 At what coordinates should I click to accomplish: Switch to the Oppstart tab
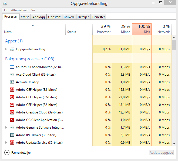click(54, 17)
